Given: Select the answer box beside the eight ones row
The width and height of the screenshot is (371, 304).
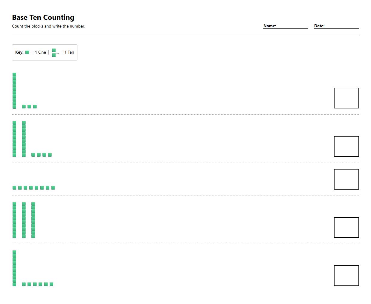Looking at the screenshot, I should 346,179.
